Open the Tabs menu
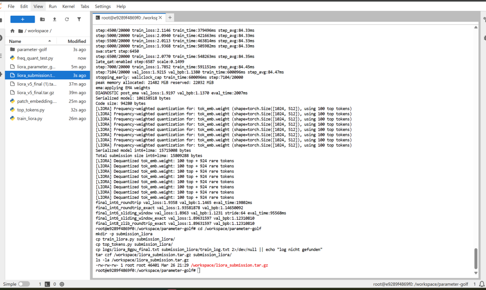 (x=84, y=6)
